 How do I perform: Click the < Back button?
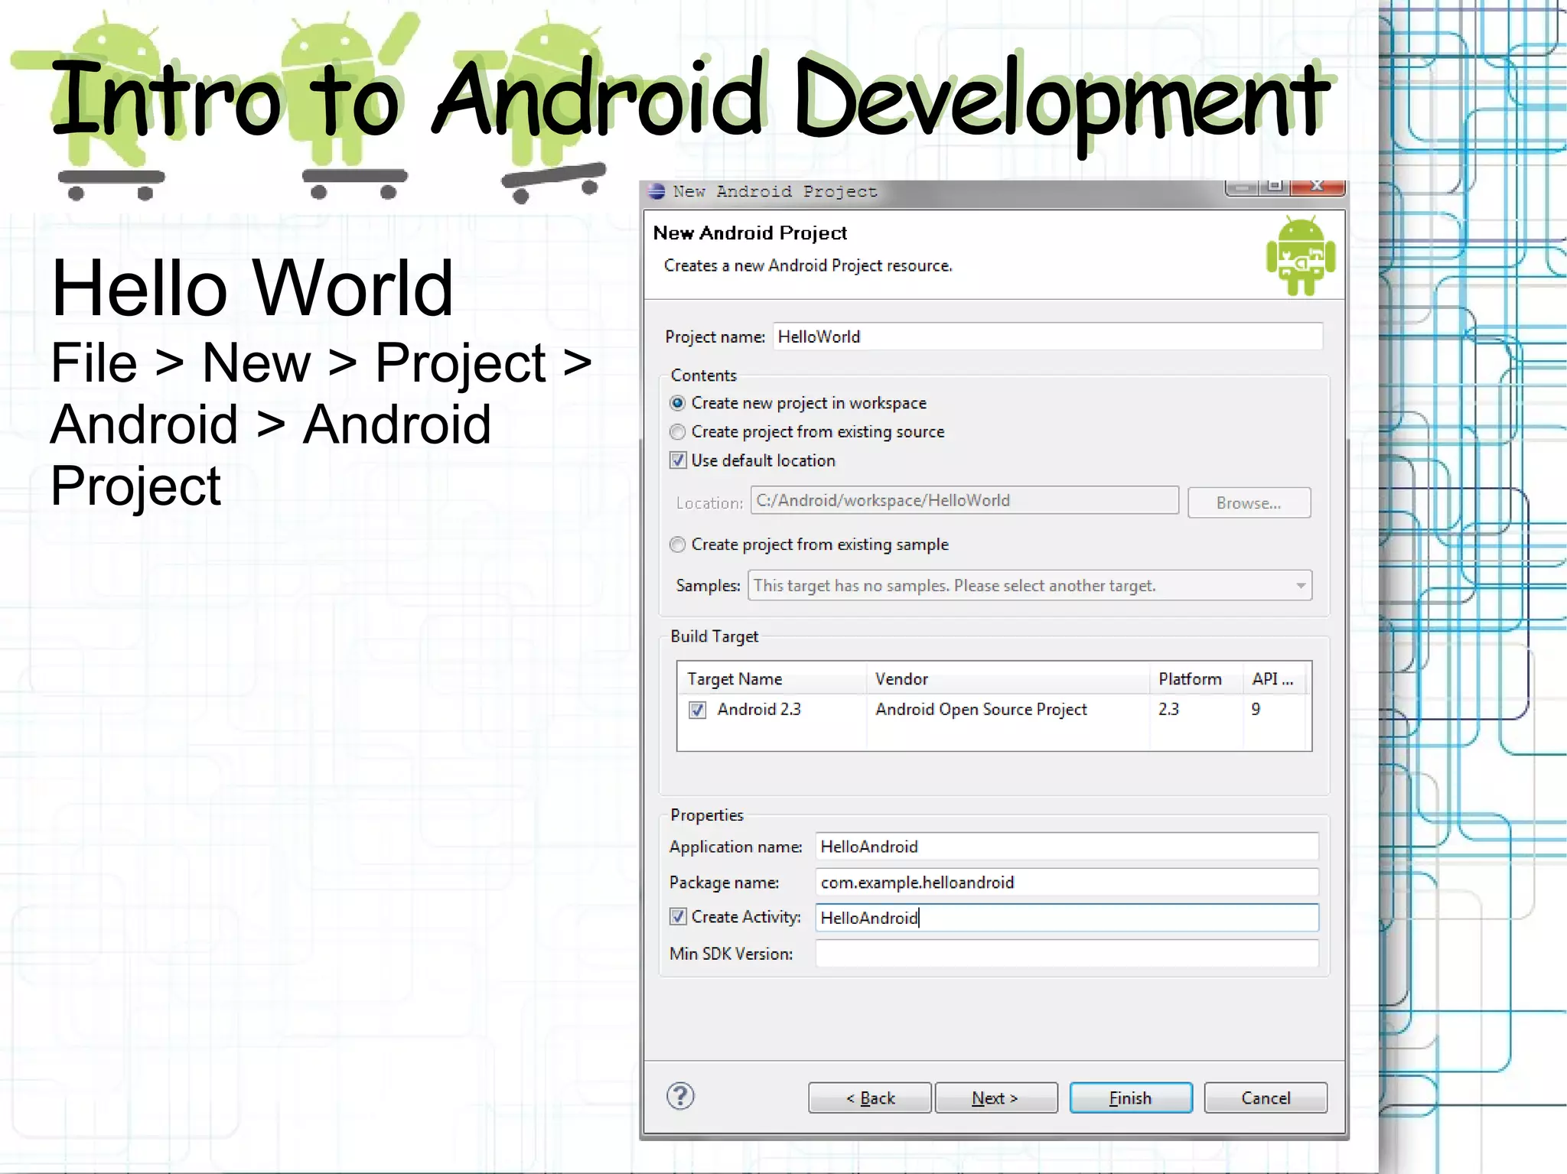[870, 1098]
